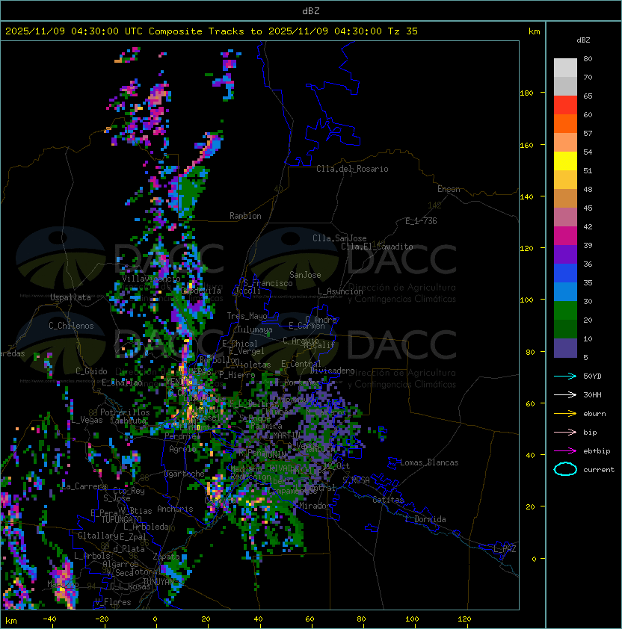Click the 'Villavicencio' map label

[x=151, y=279]
